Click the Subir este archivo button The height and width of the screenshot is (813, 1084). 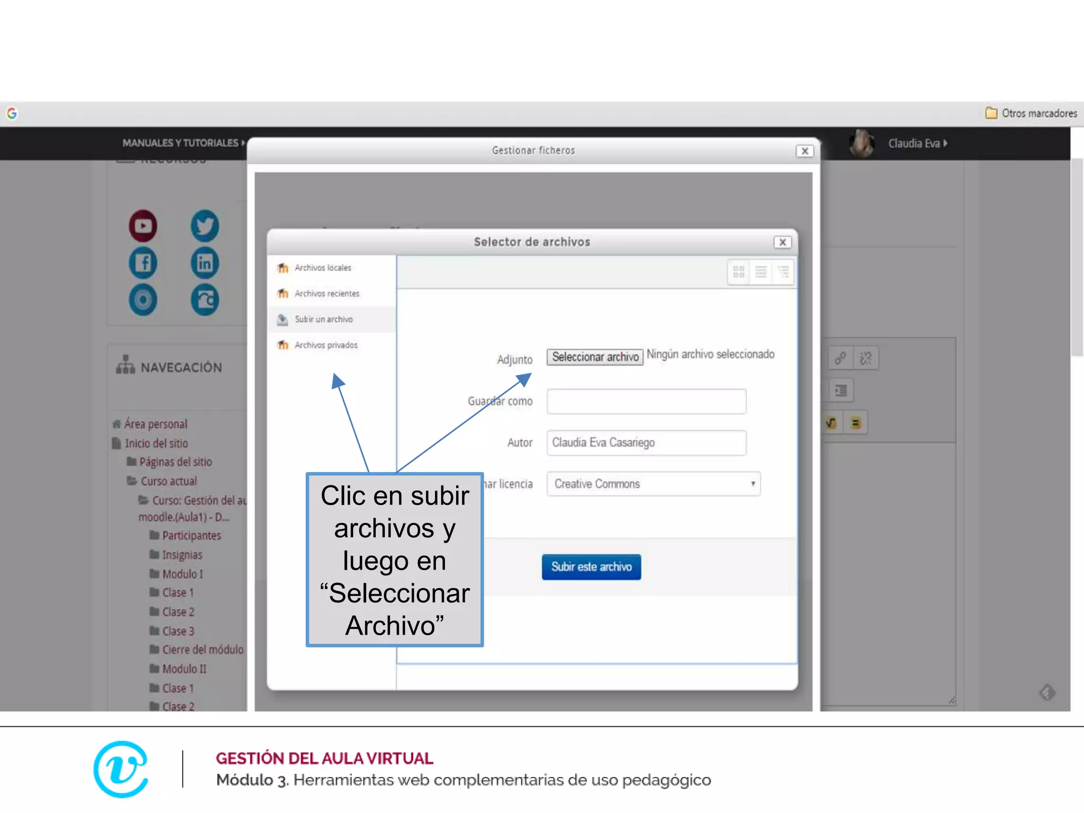click(591, 567)
